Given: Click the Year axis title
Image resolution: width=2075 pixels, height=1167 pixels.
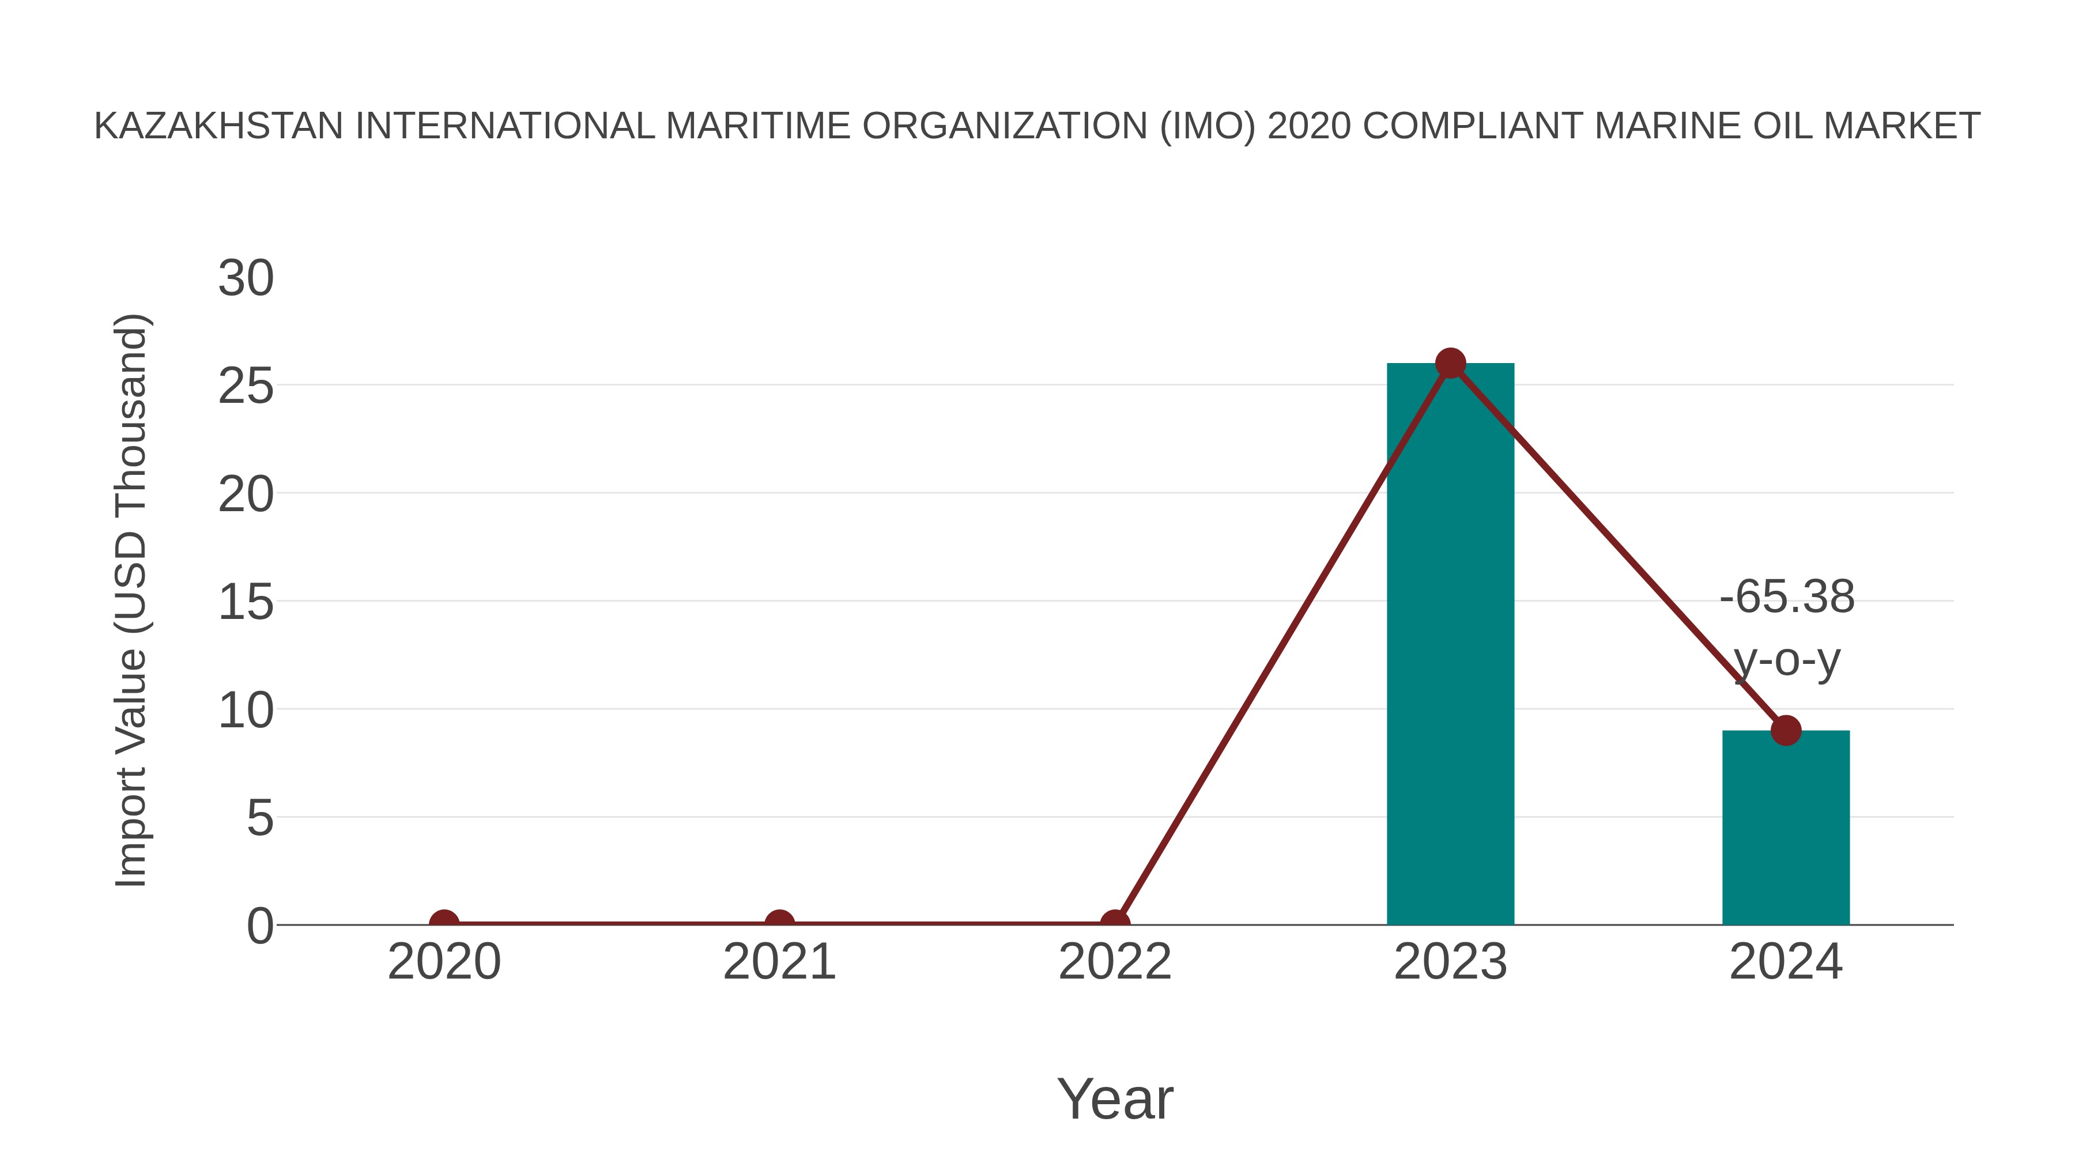Looking at the screenshot, I should (x=1115, y=1098).
